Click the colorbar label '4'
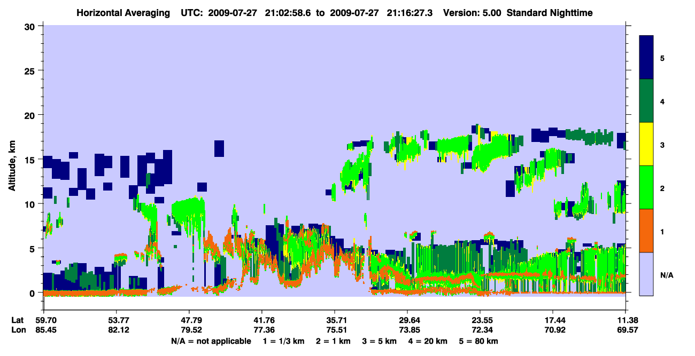Screen dimensions: 695x356 pos(662,101)
